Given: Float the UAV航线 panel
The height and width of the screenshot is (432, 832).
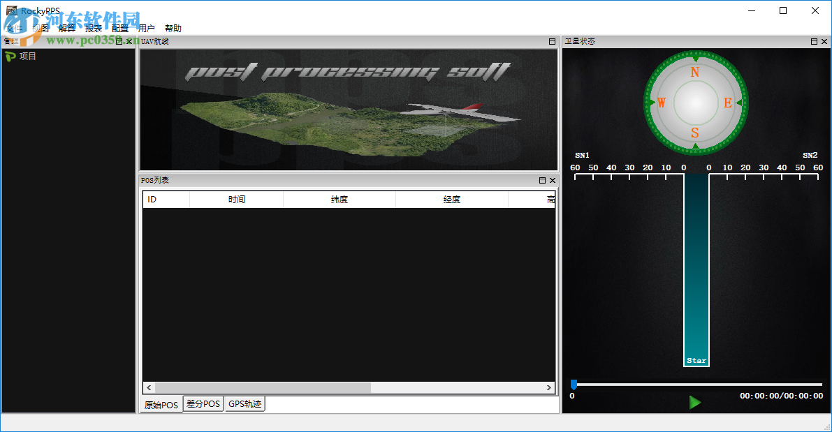Looking at the screenshot, I should click(552, 41).
